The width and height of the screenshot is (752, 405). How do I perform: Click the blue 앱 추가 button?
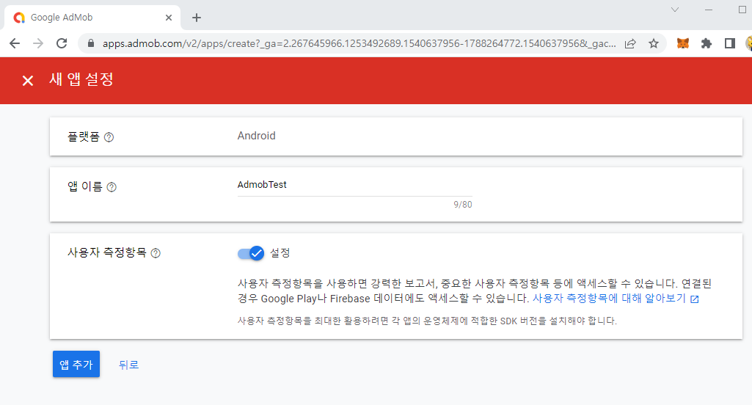click(x=76, y=364)
